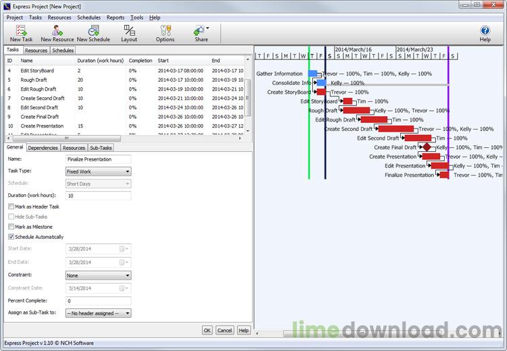Open the Assign as Sub-Task to dropdown
This screenshot has width=507, height=351.
click(x=98, y=313)
